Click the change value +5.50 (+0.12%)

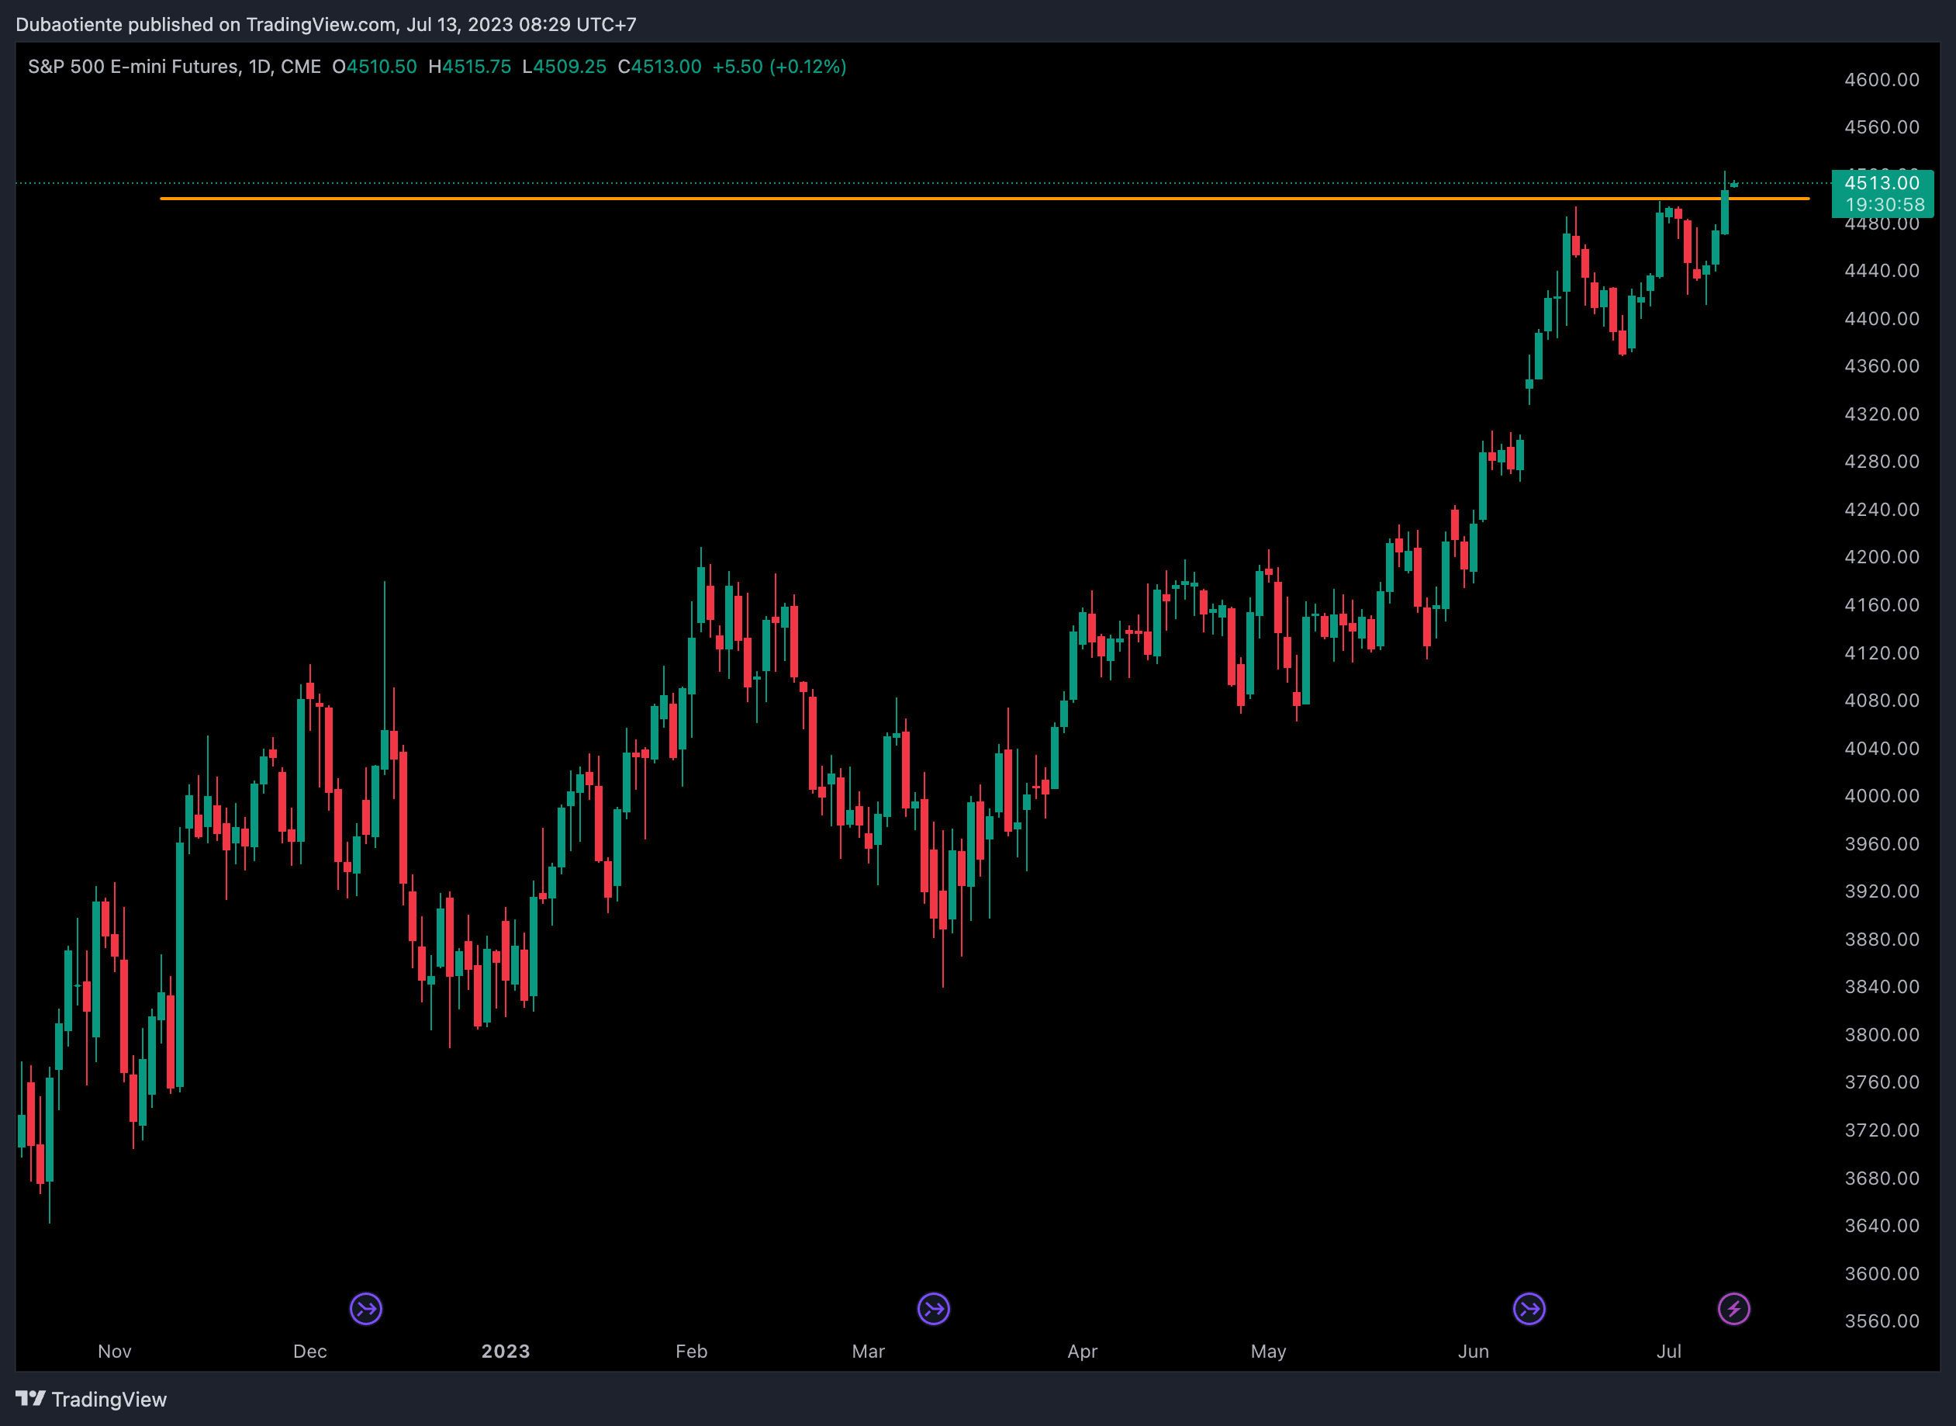coord(779,67)
